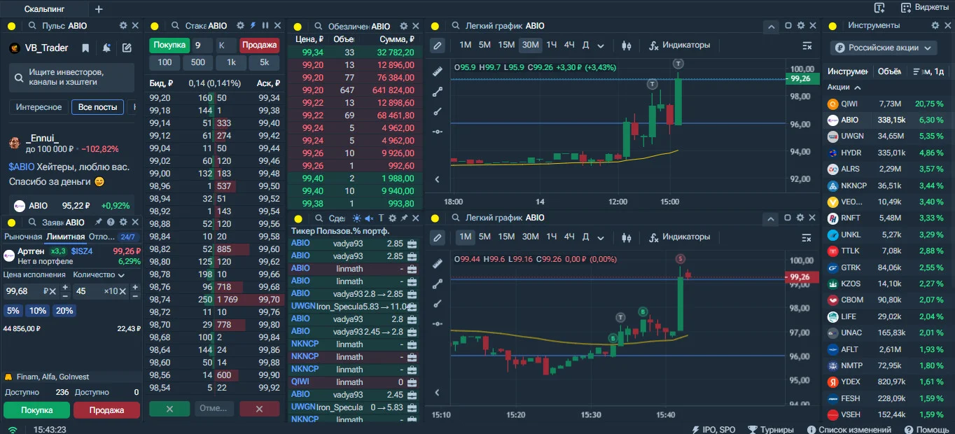Click lightning quick-trade icon in Стакан header
The height and width of the screenshot is (434, 955).
click(253, 25)
